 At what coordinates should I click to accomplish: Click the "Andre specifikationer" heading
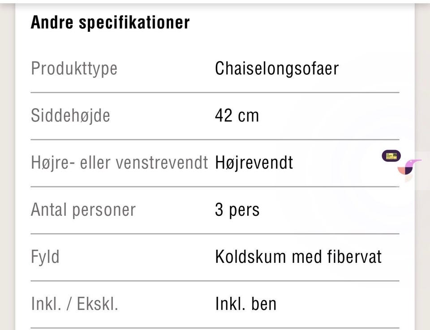click(110, 22)
